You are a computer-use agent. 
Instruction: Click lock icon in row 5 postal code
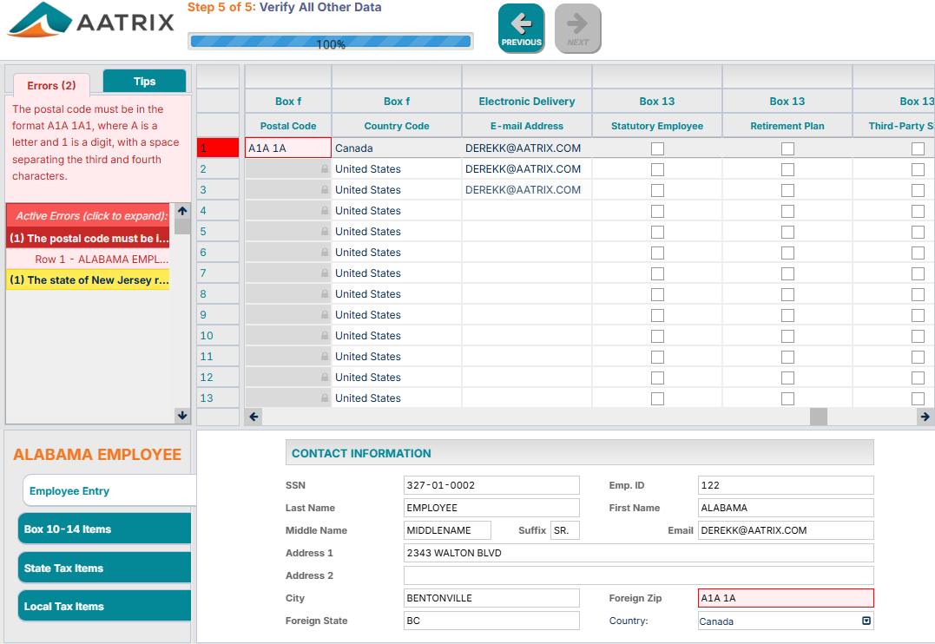[325, 232]
